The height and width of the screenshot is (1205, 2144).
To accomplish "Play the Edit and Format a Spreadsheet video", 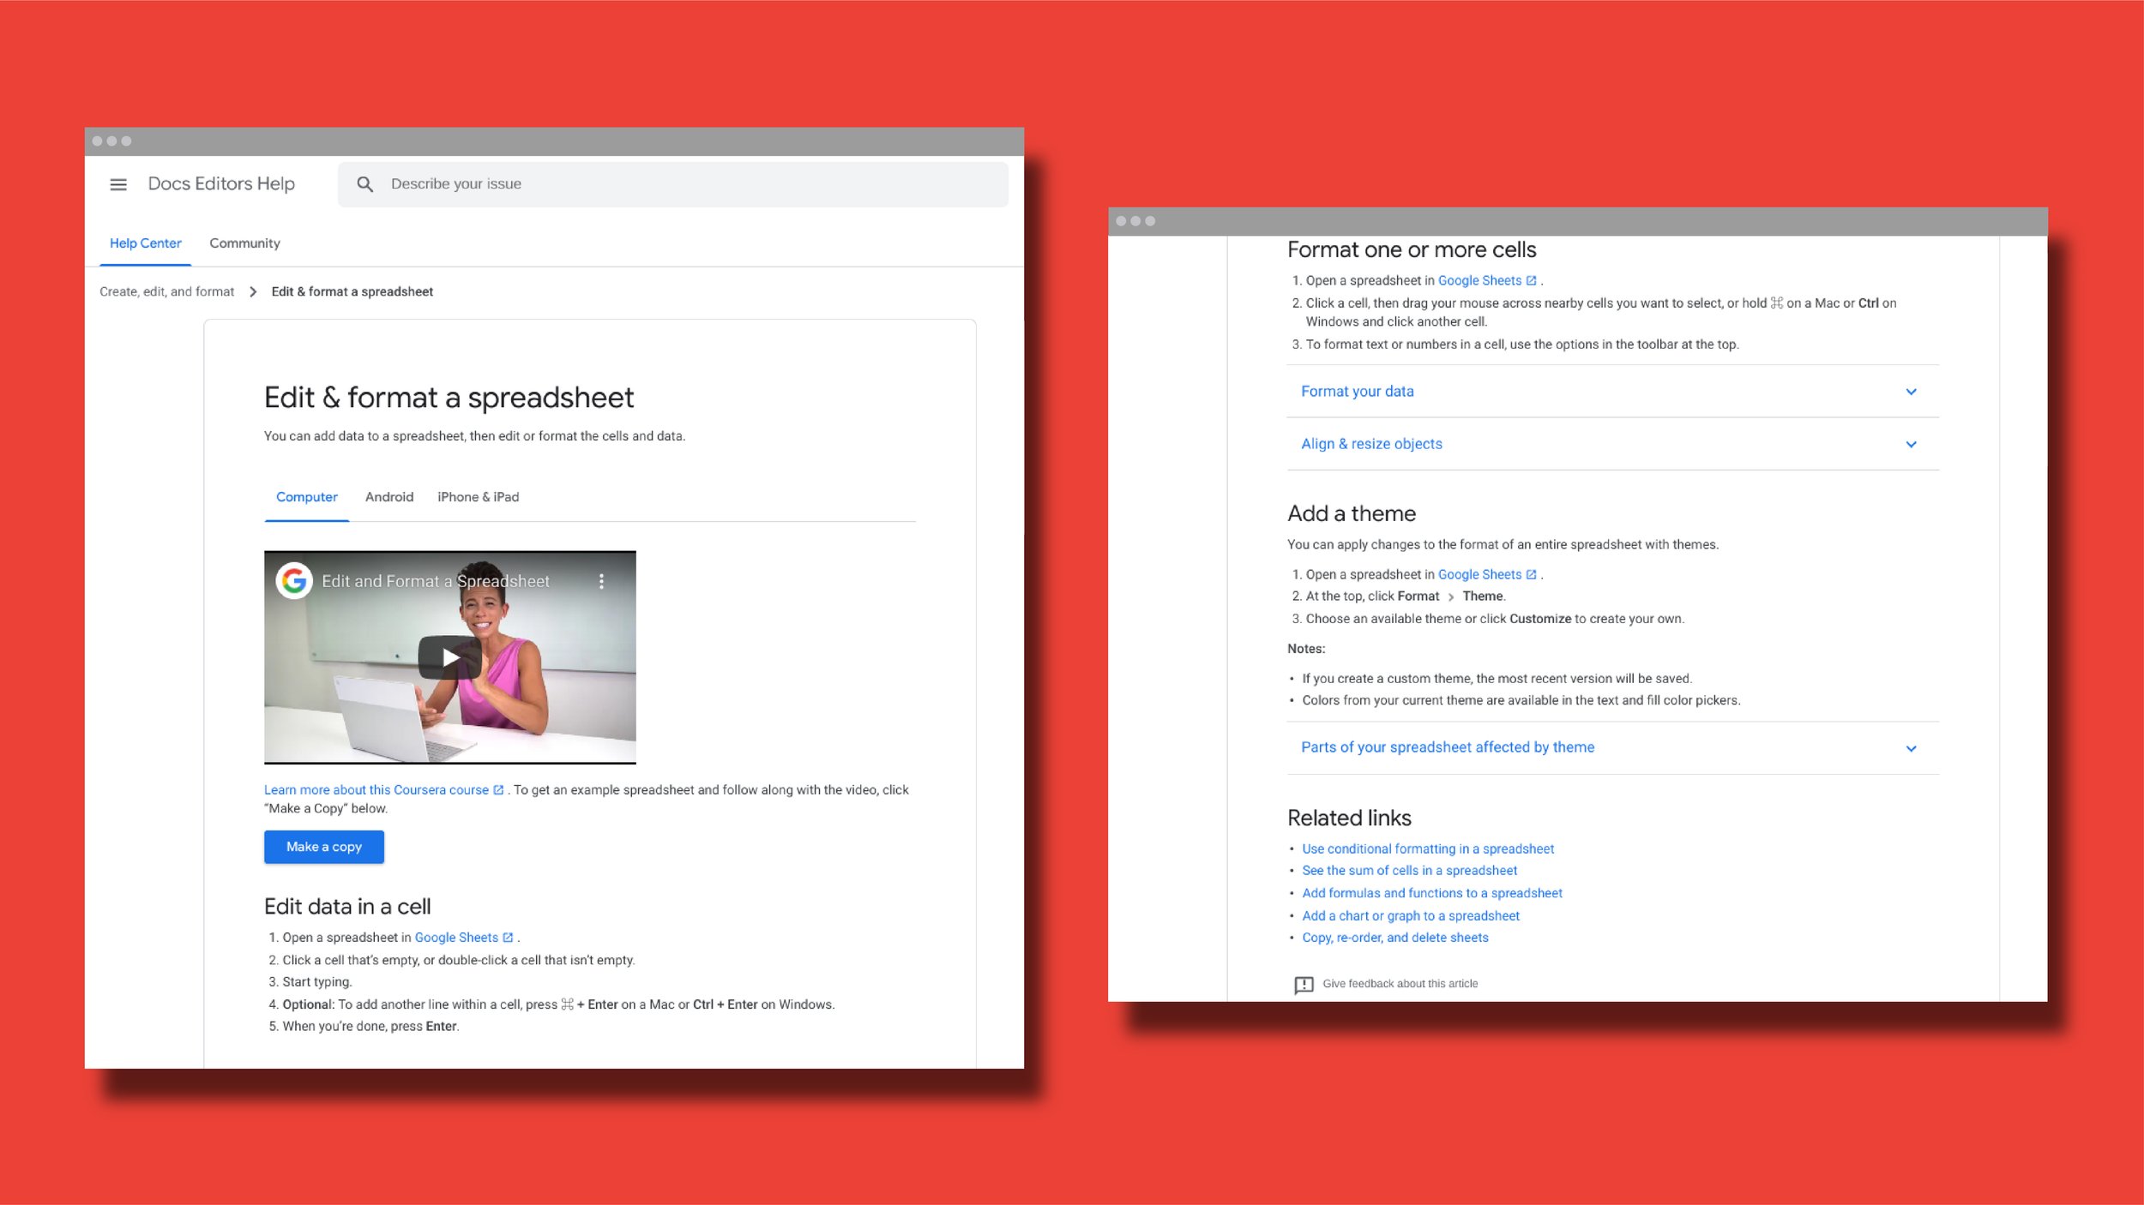I will pyautogui.click(x=449, y=657).
